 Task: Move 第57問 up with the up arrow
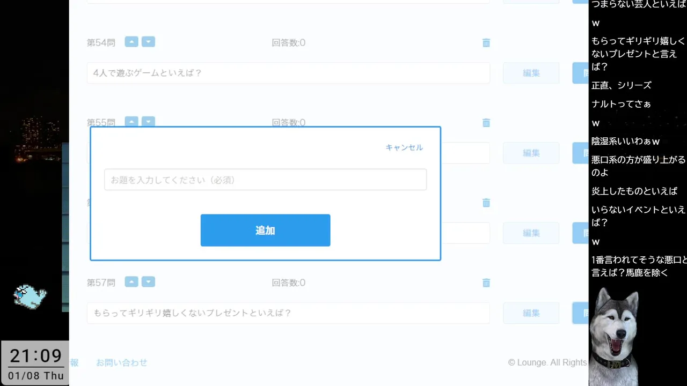pyautogui.click(x=131, y=281)
